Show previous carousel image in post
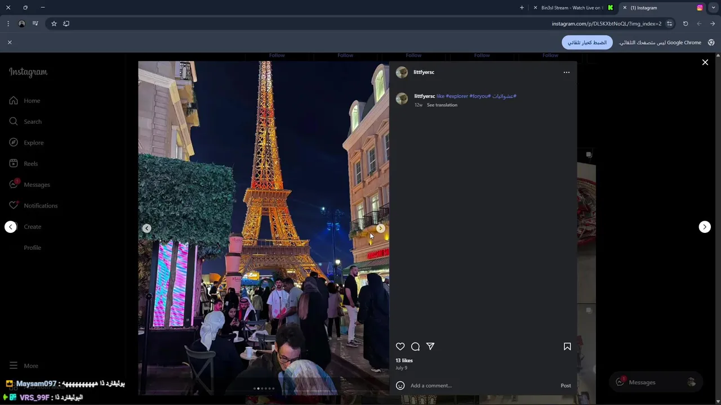Viewport: 721px width, 405px height. pyautogui.click(x=146, y=228)
